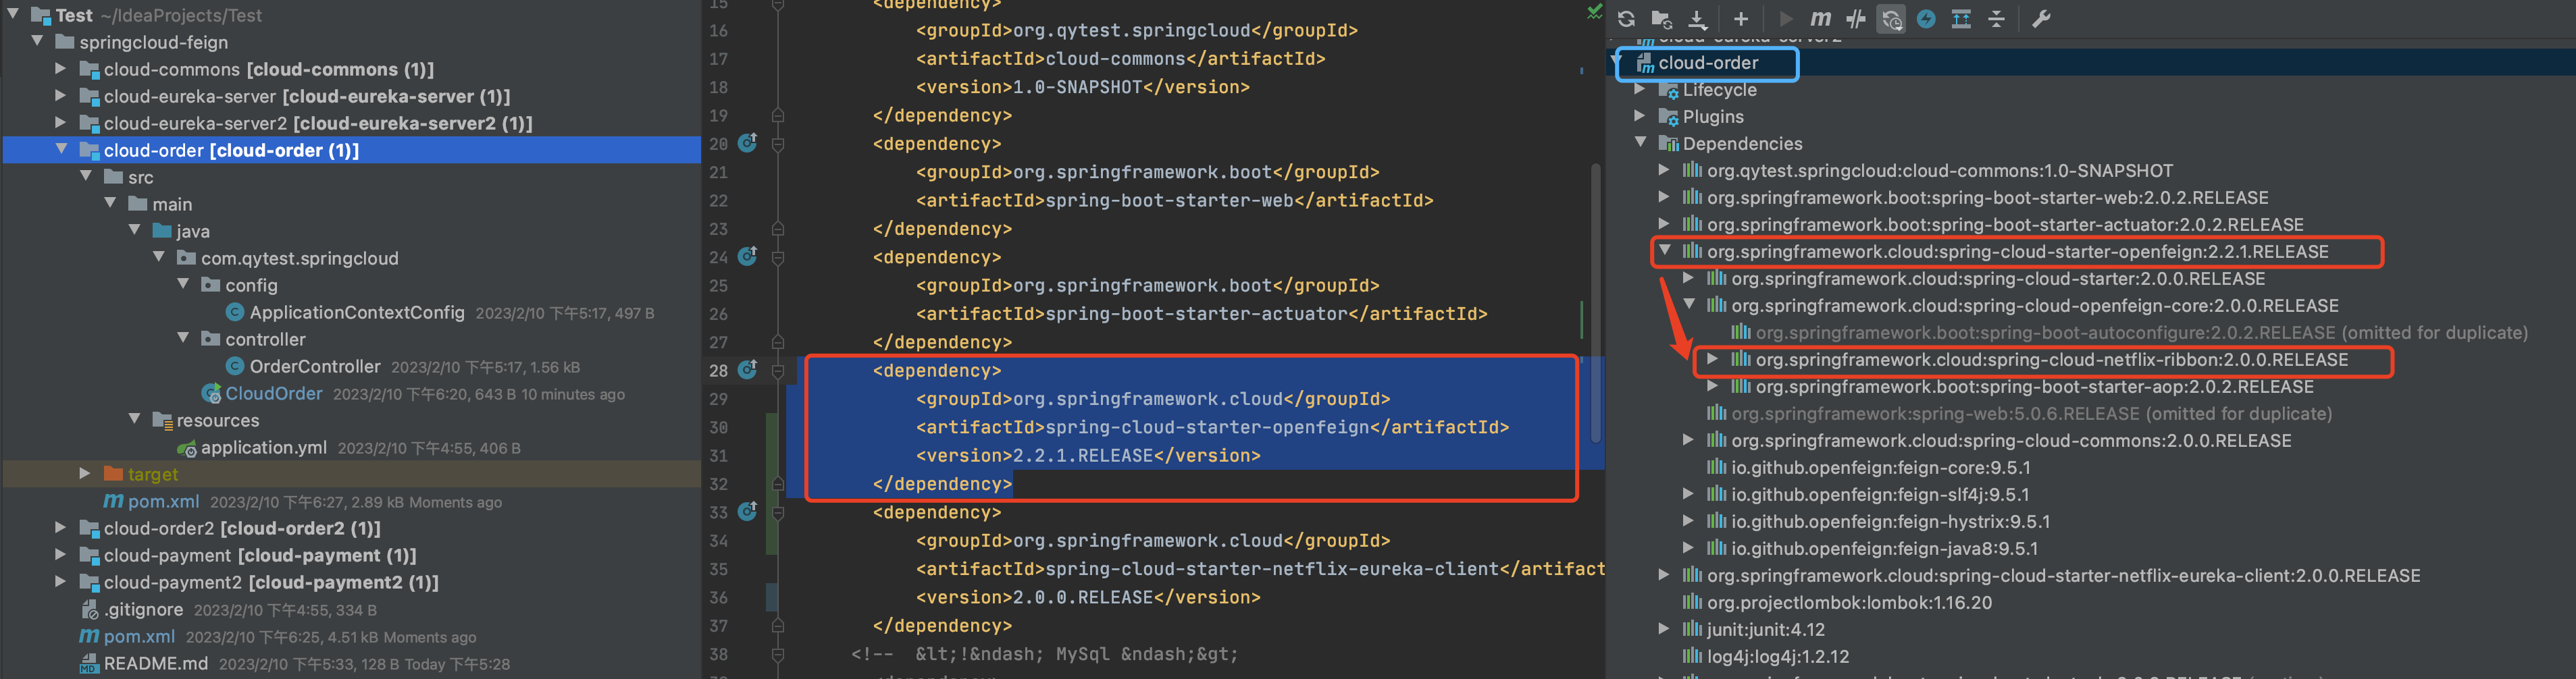Screen dimensions: 2576x679
Task: Collapse dependency block at line 33
Action: [777, 513]
